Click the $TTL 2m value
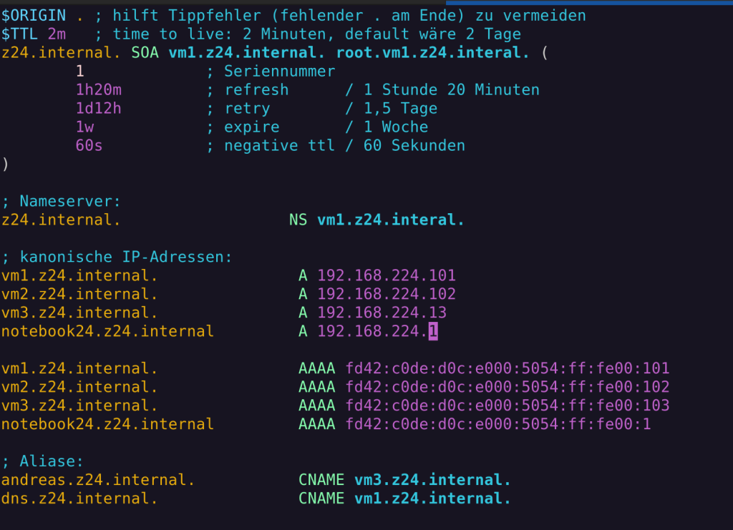Image resolution: width=733 pixels, height=530 pixels. point(57,34)
